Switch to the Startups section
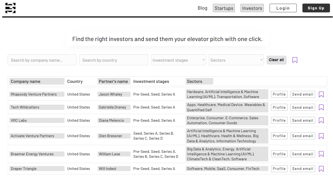The image size is (333, 176). click(224, 8)
